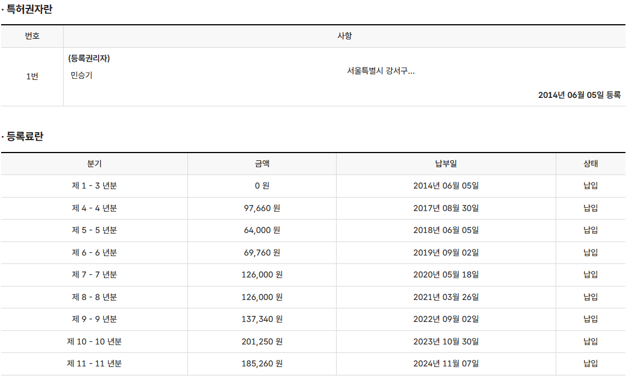Click the 제 6 - 6 년분 period cell
Viewport: 626px width, 376px height.
(x=94, y=253)
